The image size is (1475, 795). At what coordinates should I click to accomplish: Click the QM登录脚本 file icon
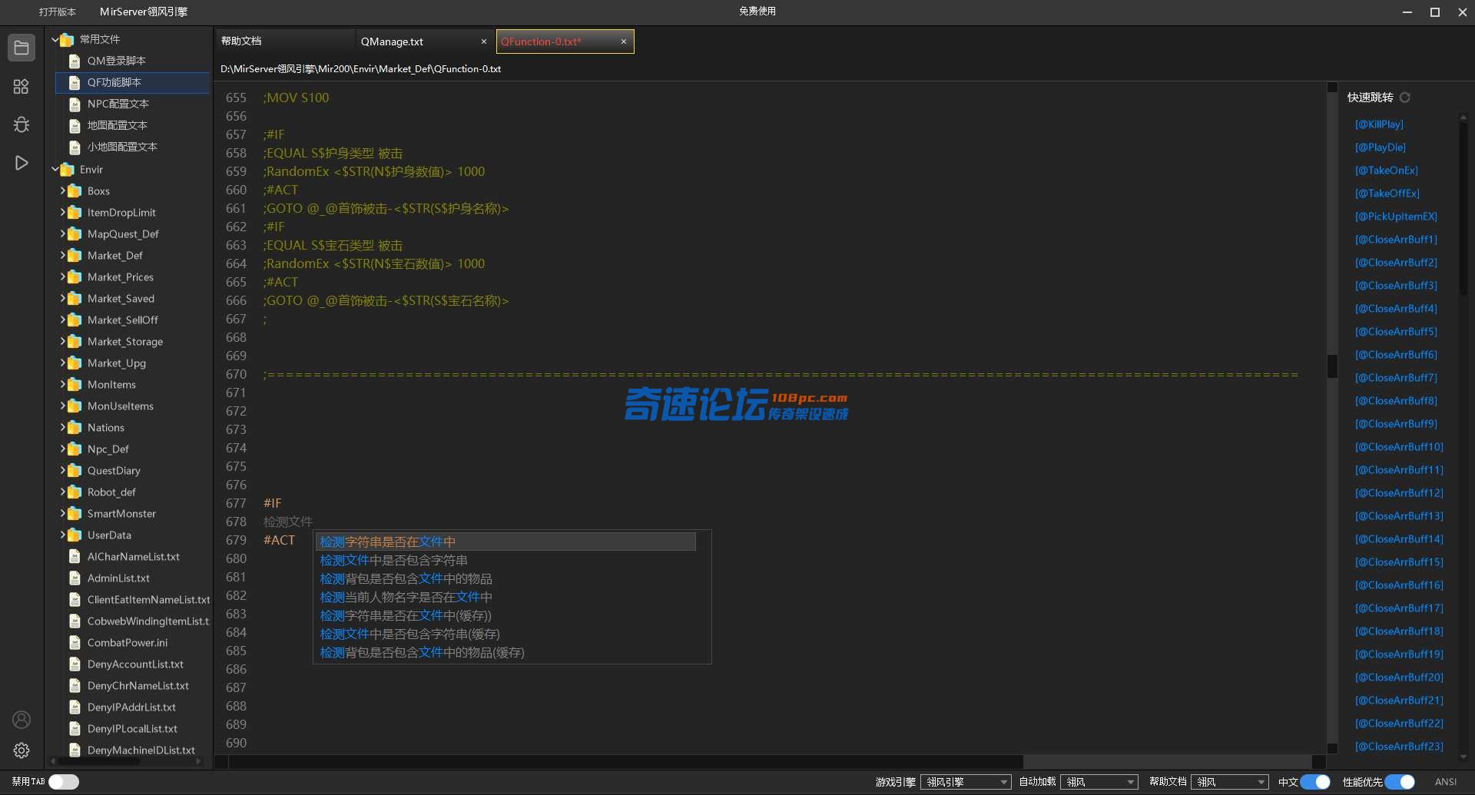coord(75,61)
